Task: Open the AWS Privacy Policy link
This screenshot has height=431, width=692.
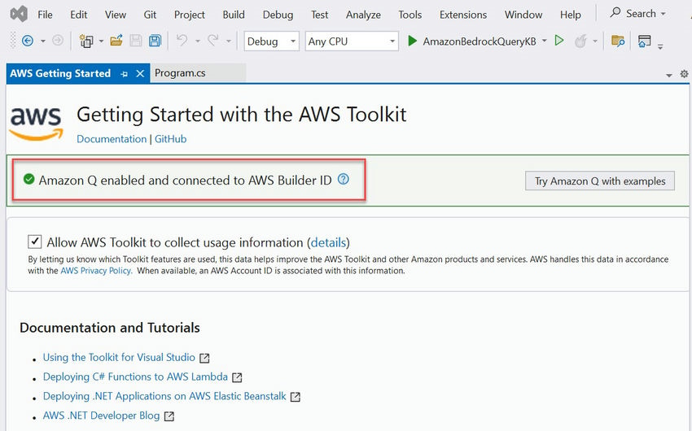Action: (x=96, y=271)
